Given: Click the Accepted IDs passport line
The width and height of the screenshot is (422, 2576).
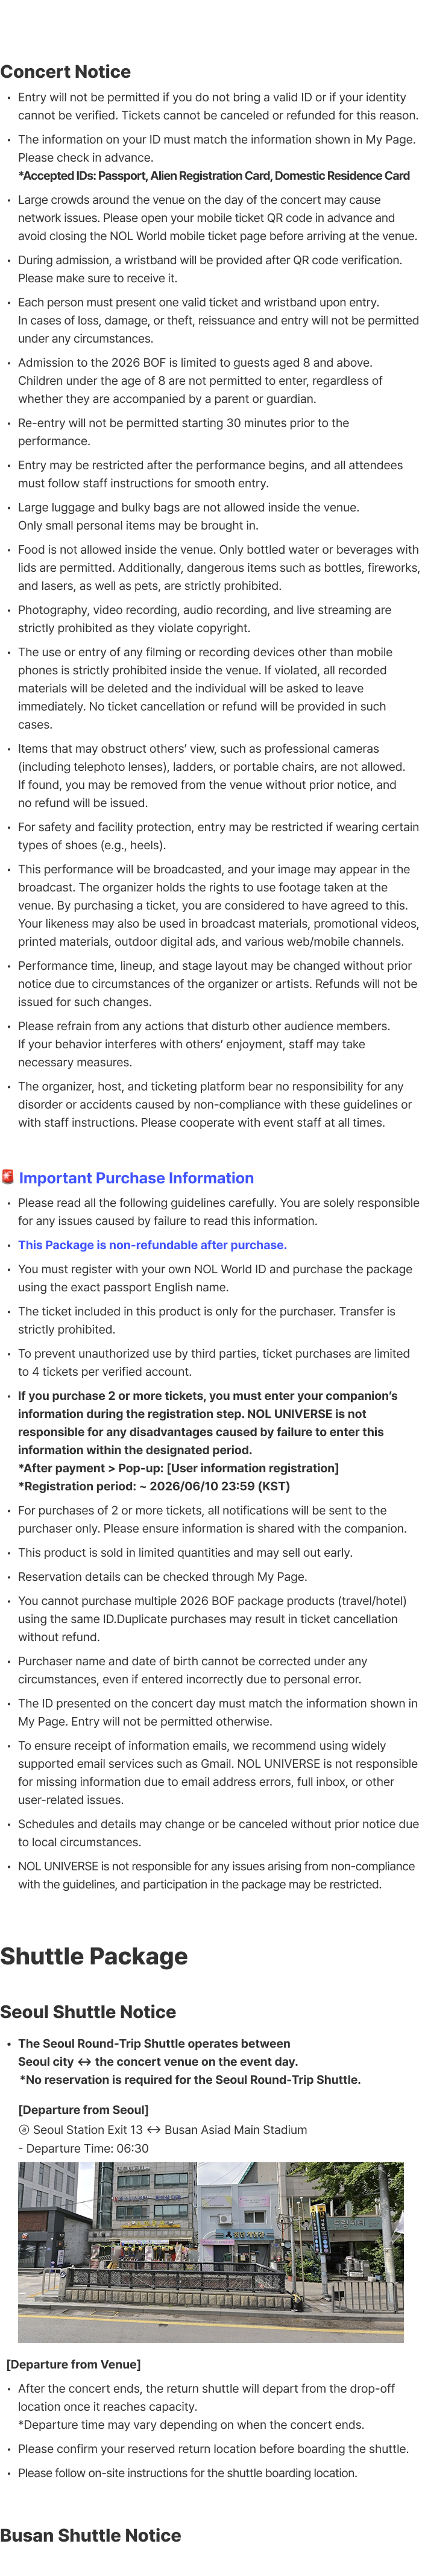Looking at the screenshot, I should click(214, 176).
